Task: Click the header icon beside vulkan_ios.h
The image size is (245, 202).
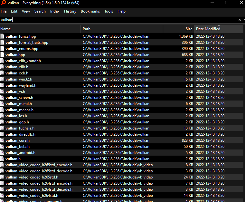Action: pyautogui.click(x=2, y=116)
